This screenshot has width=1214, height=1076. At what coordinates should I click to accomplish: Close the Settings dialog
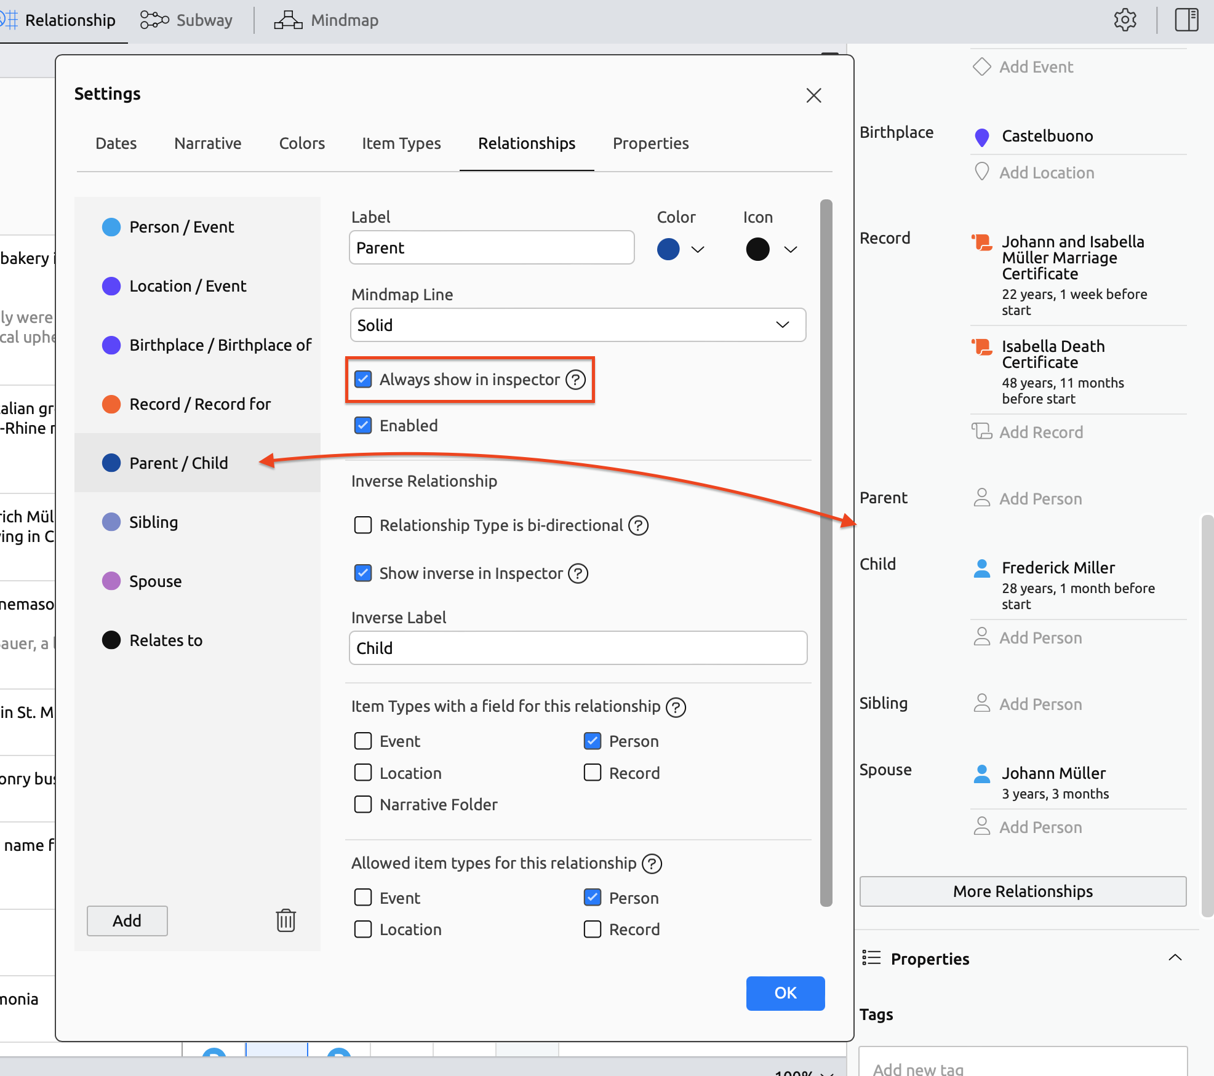pyautogui.click(x=813, y=95)
